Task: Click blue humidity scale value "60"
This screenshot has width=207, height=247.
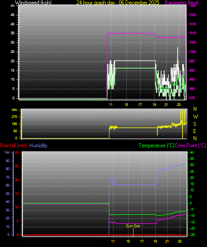Action: coord(8,186)
